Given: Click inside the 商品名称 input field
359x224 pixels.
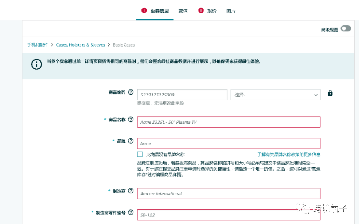Looking at the screenshot, I should coord(228,122).
